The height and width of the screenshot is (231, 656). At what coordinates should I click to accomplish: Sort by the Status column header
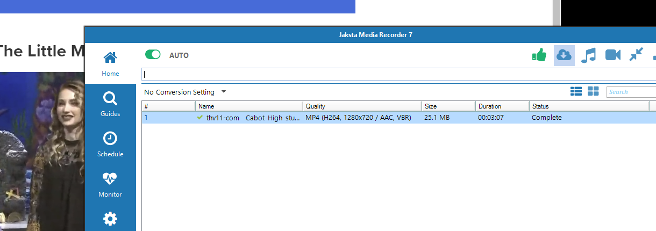tap(589, 106)
